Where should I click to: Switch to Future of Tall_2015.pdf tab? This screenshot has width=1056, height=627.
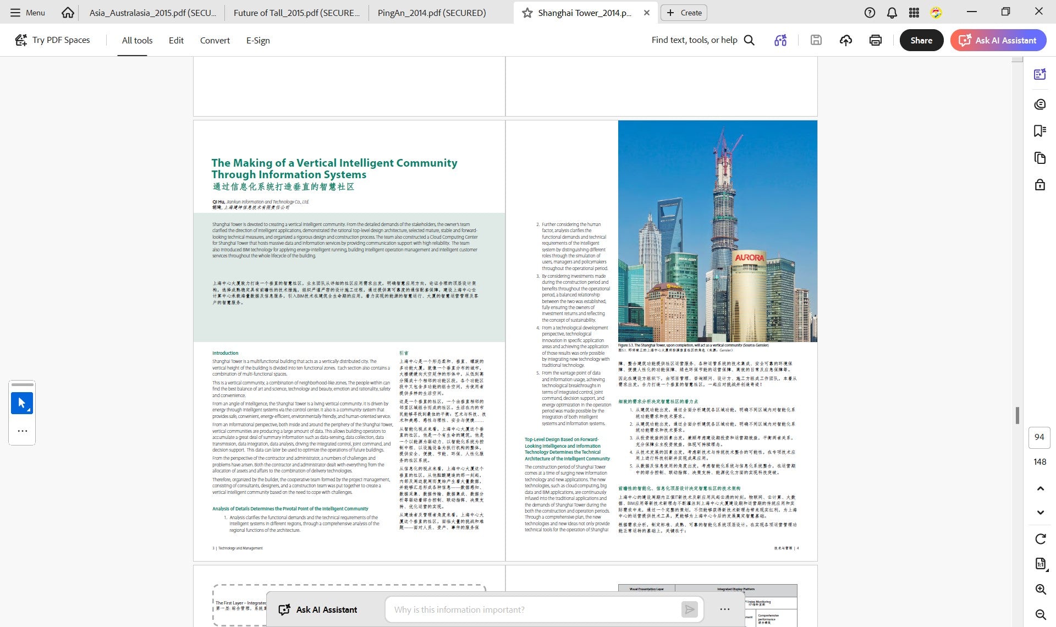296,12
